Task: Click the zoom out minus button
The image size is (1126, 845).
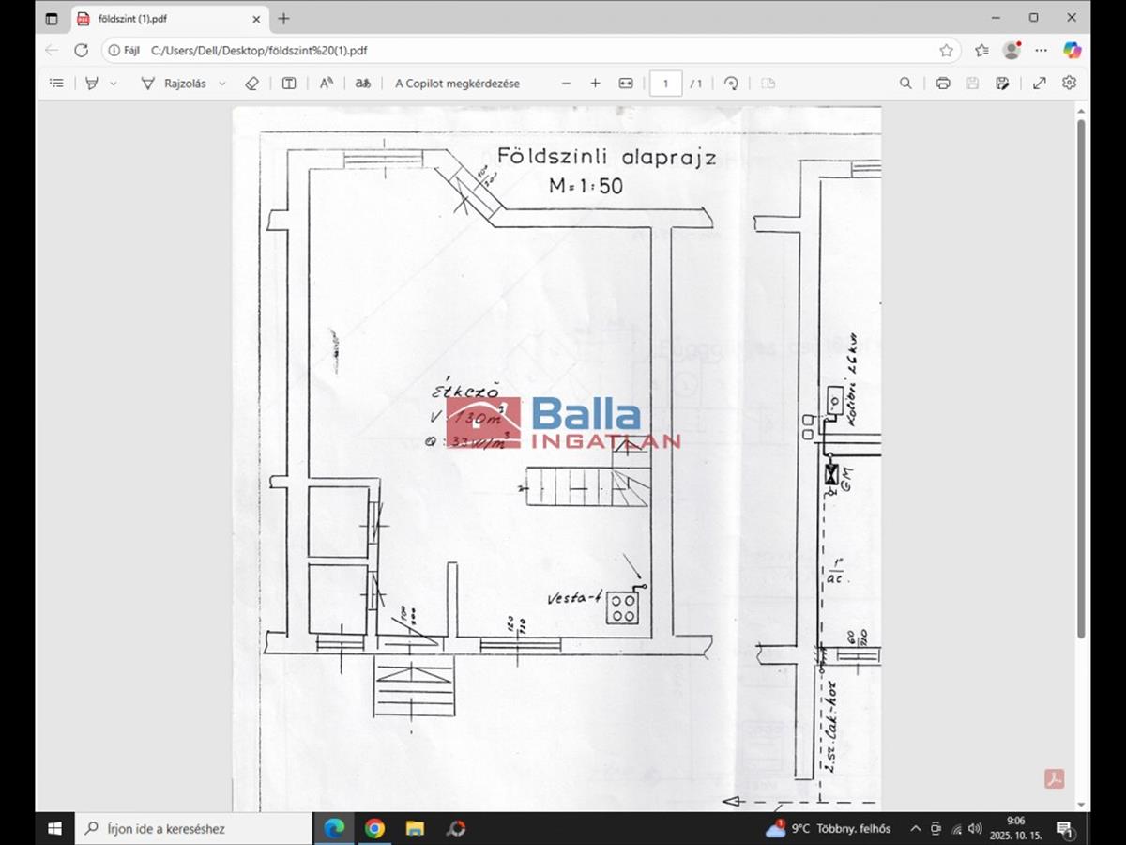Action: (x=566, y=84)
